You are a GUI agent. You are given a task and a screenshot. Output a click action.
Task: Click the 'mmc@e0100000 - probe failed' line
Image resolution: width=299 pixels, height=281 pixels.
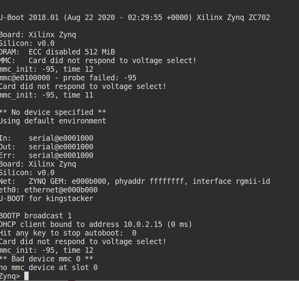point(68,78)
